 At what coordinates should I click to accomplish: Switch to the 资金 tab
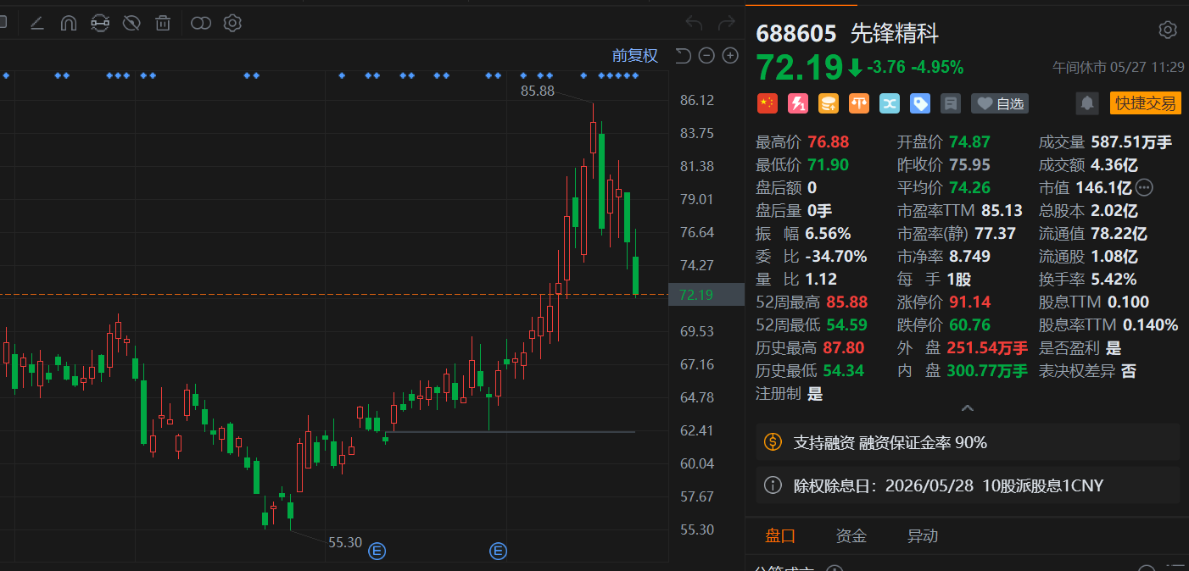(851, 535)
